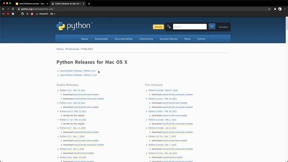Click the address bar URL
The width and height of the screenshot is (288, 162).
click(x=37, y=9)
